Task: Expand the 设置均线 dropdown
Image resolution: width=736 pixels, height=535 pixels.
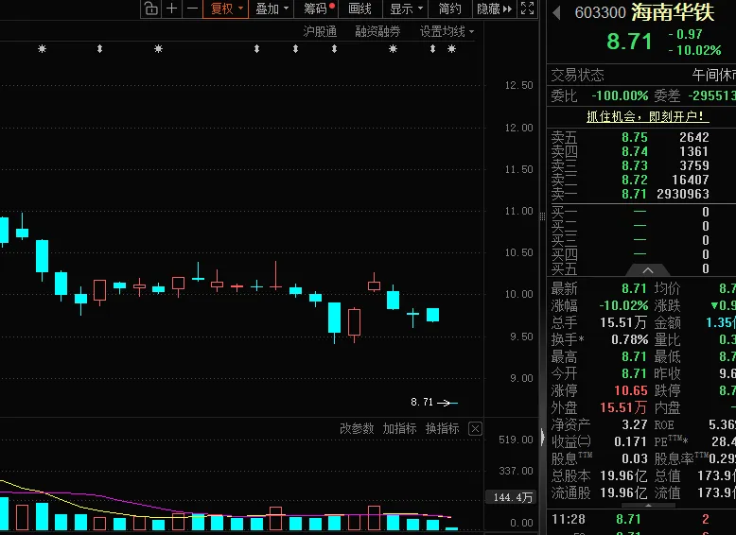Action: click(x=447, y=31)
